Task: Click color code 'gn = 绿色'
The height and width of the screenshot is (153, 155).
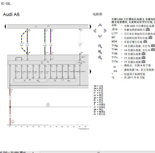Action: click(98, 98)
